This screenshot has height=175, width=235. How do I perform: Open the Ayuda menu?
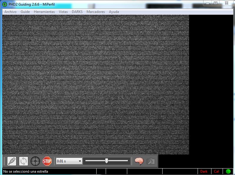pyautogui.click(x=114, y=12)
